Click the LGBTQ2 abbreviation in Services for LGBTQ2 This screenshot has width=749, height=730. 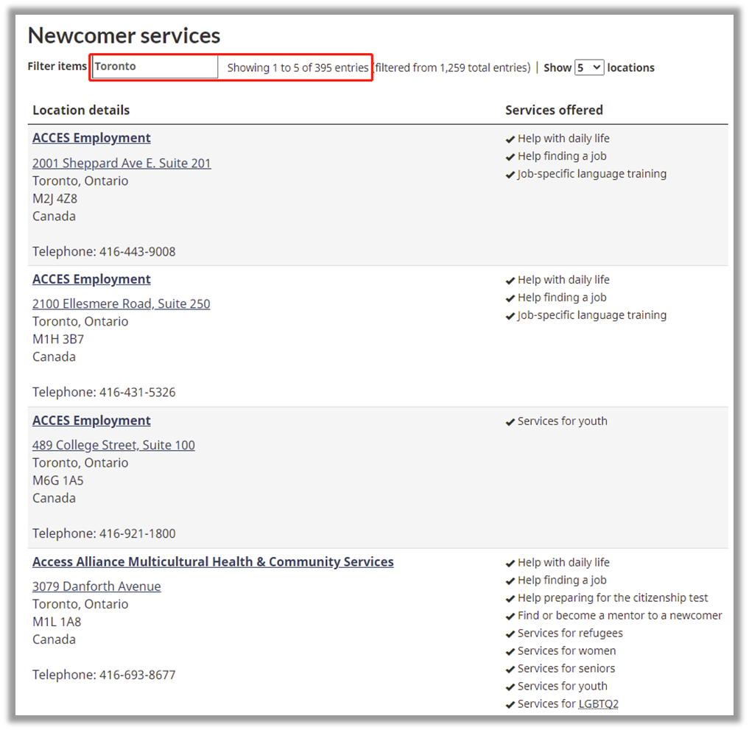[x=598, y=703]
